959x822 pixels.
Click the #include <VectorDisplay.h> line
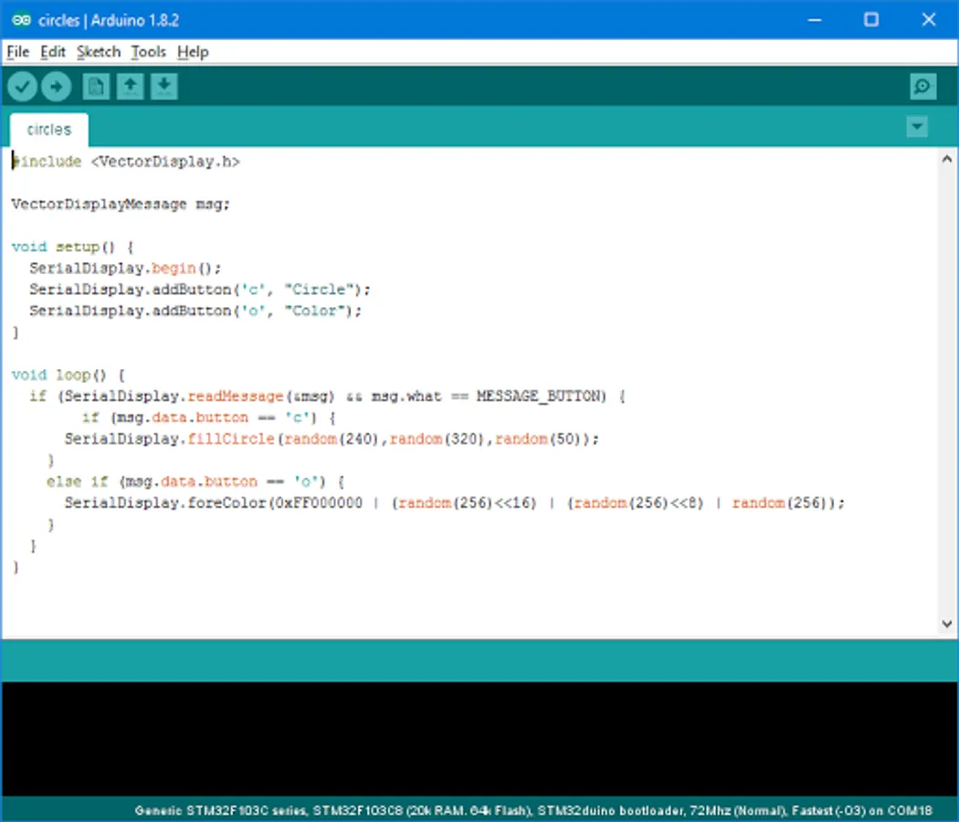[126, 162]
